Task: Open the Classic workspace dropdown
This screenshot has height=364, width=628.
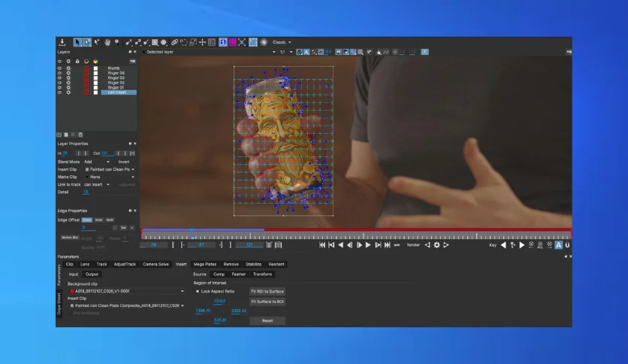Action: pos(282,42)
